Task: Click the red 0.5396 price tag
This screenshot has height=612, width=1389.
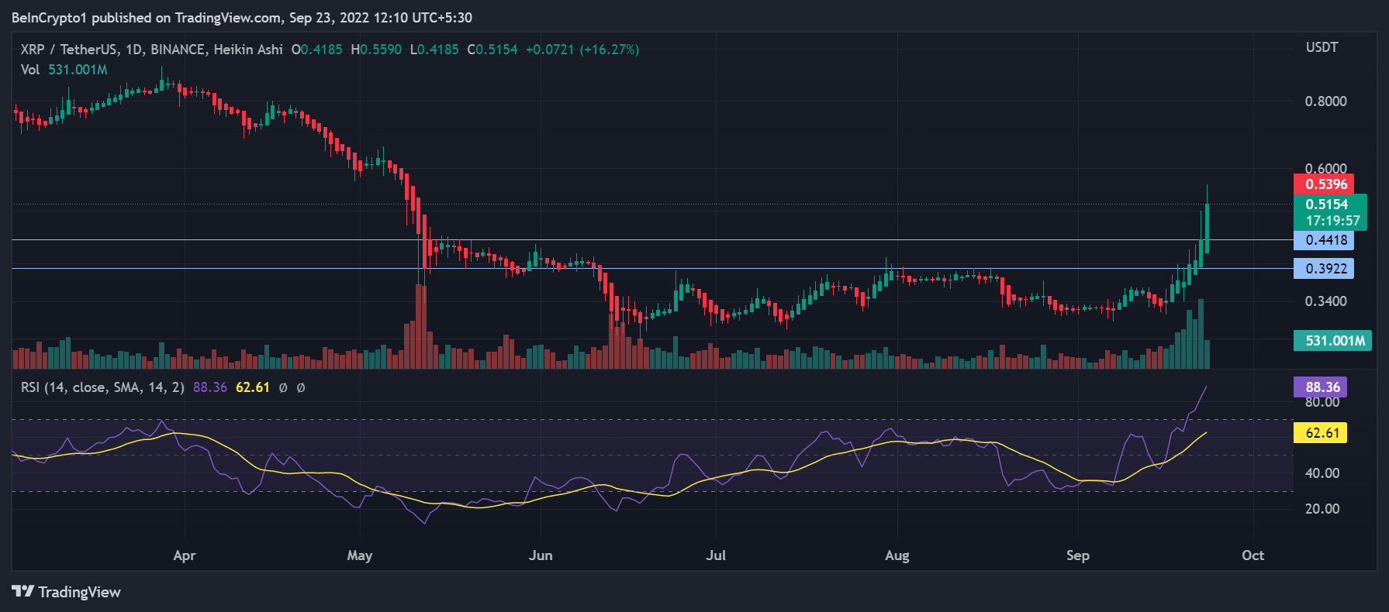Action: (1324, 184)
